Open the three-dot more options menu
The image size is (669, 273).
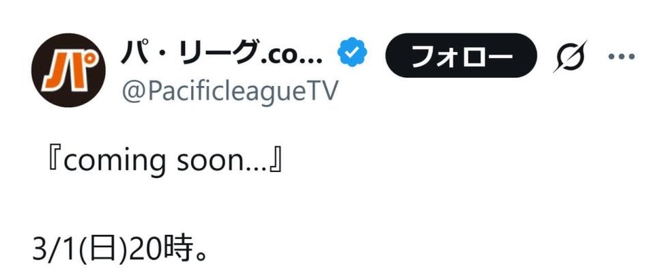pyautogui.click(x=621, y=56)
